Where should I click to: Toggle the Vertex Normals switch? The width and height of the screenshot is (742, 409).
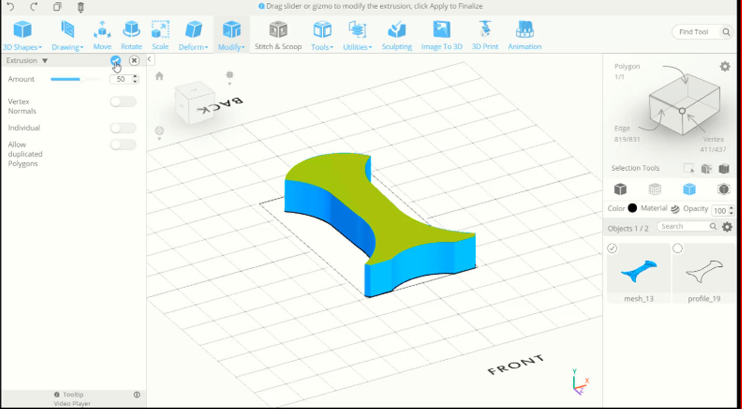123,102
